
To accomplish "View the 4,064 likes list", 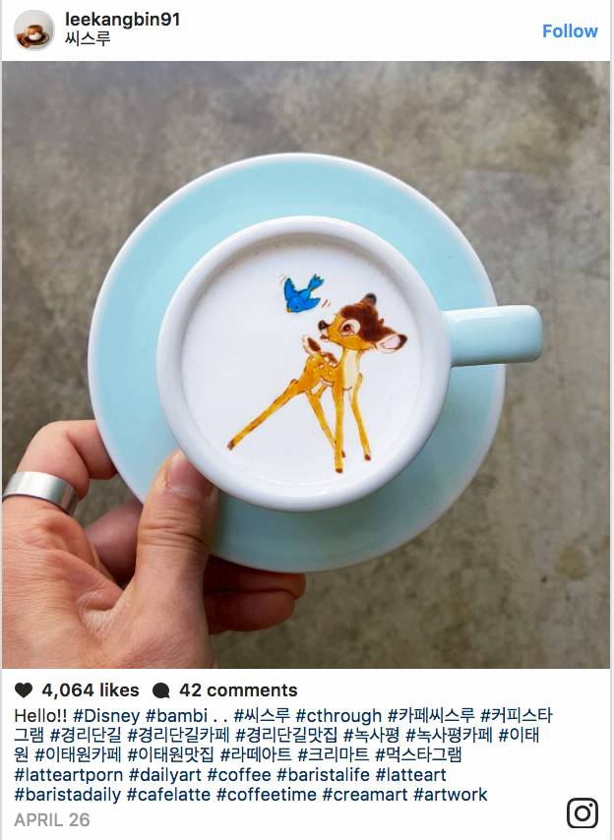I will pos(91,690).
